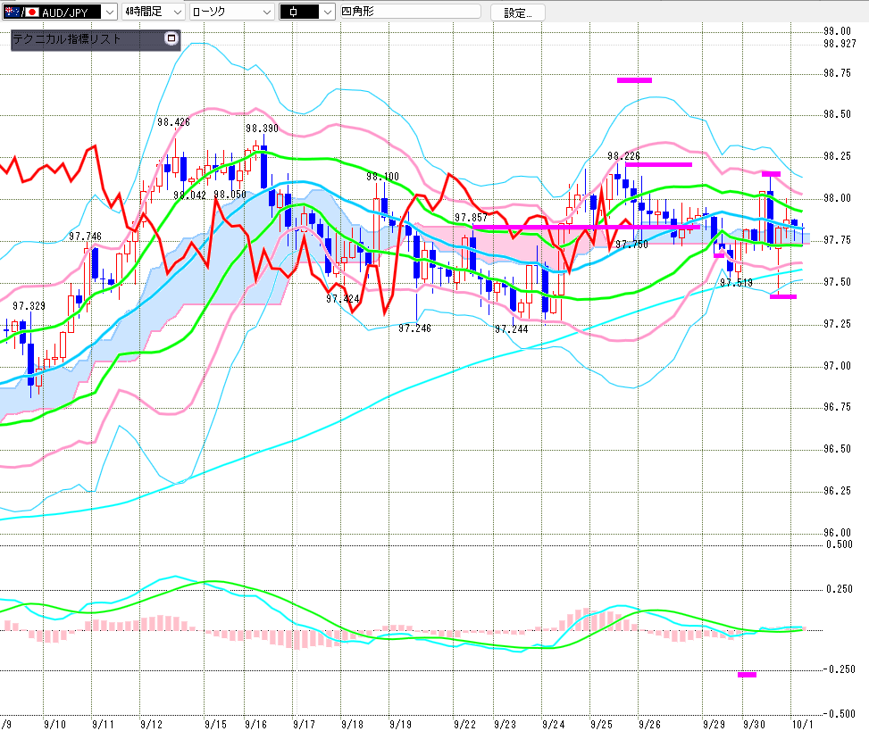Select the magenta marker near the 98.75 level
The image size is (869, 731).
(x=634, y=80)
